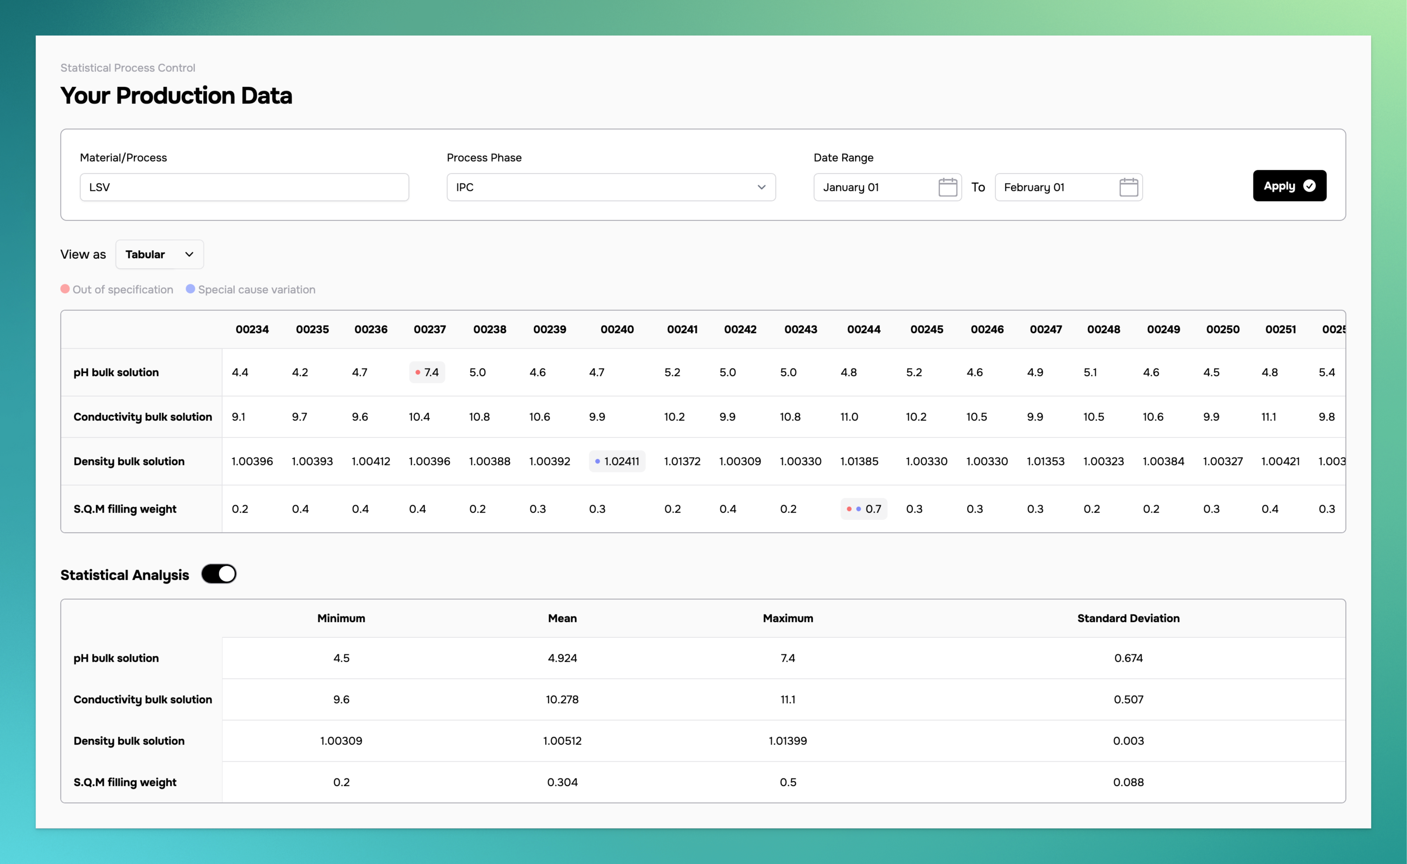This screenshot has height=864, width=1407.
Task: Click the red Out of specification legend dot
Action: pyautogui.click(x=64, y=289)
